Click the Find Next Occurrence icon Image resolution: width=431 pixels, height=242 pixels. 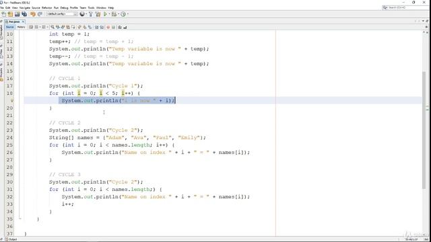[x=63, y=27]
